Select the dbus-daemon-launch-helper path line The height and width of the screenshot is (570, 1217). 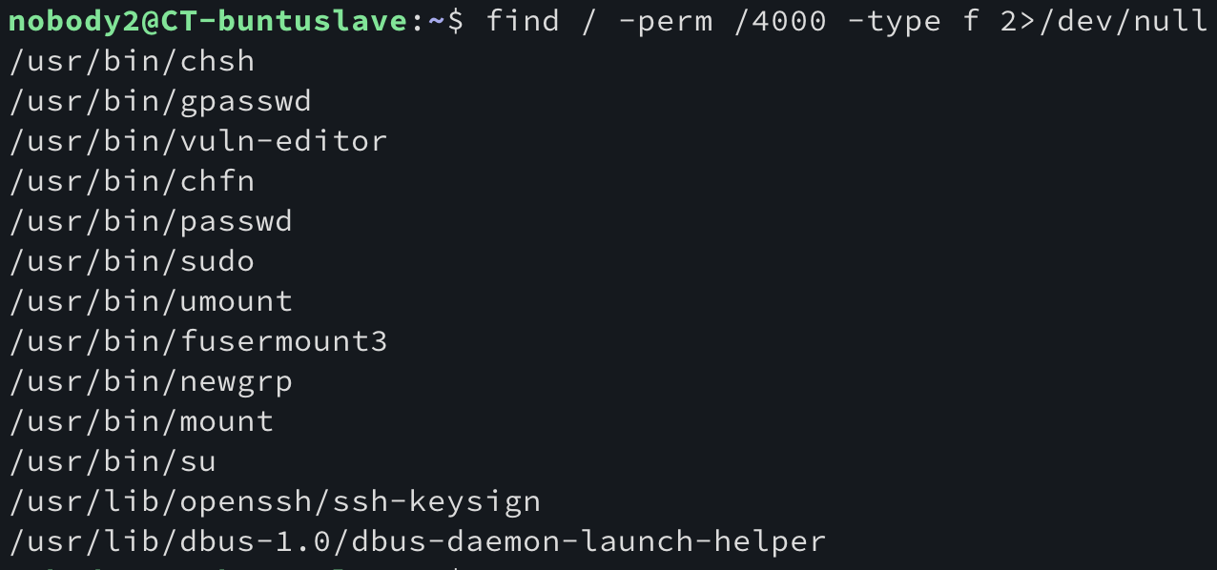pyautogui.click(x=418, y=541)
